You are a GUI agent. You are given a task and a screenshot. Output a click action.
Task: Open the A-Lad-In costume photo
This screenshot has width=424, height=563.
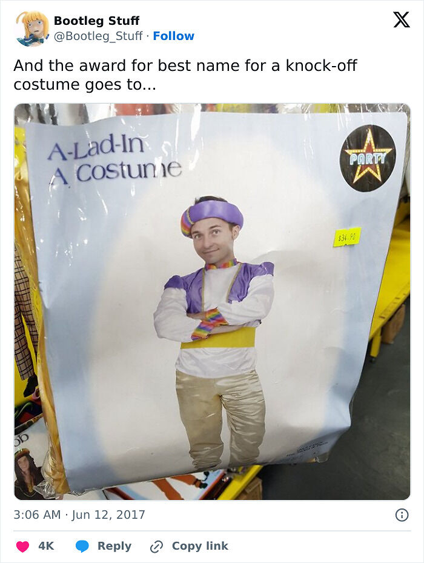pos(212,302)
